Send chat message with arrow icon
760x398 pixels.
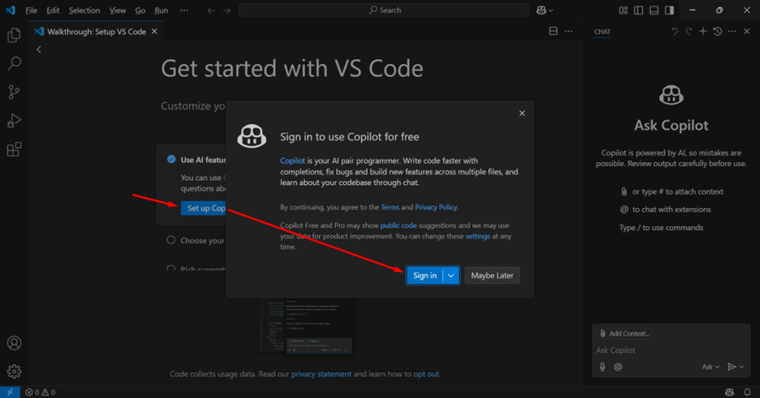[x=732, y=367]
